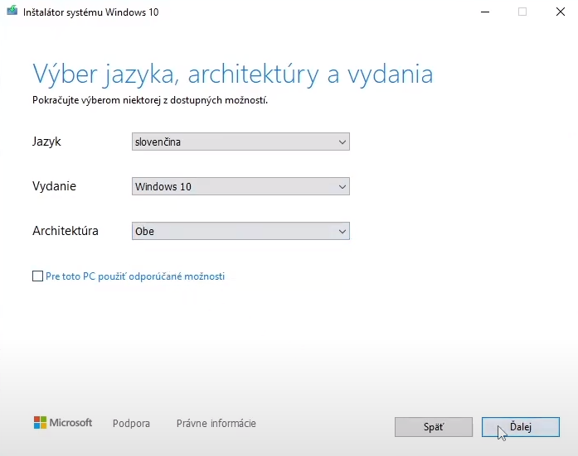Click the 'Vydanie' label
Image resolution: width=578 pixels, height=456 pixels.
point(54,186)
